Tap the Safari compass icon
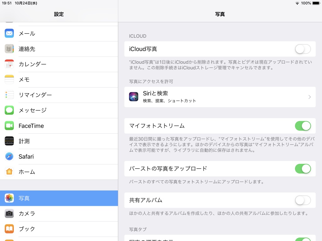322x241 pixels. [x=9, y=156]
